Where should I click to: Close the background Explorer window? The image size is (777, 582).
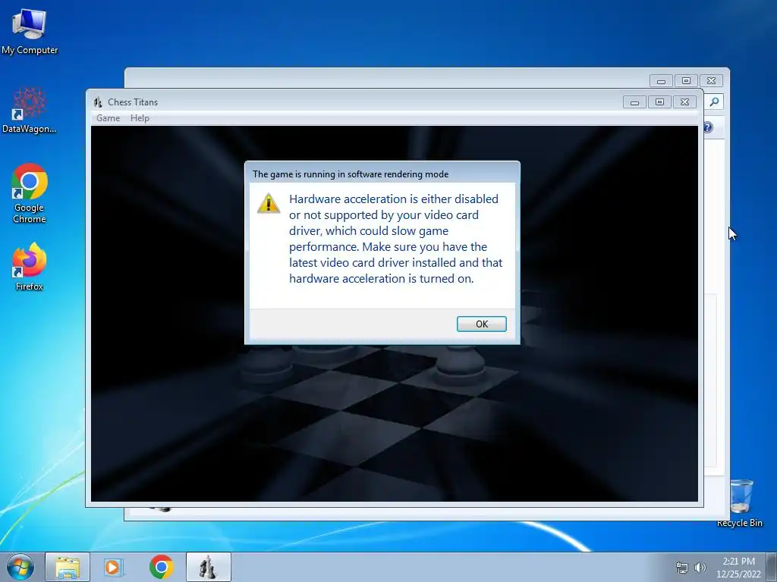point(711,80)
